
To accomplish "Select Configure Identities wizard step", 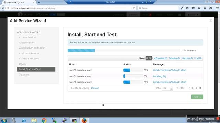I will 29,58.
